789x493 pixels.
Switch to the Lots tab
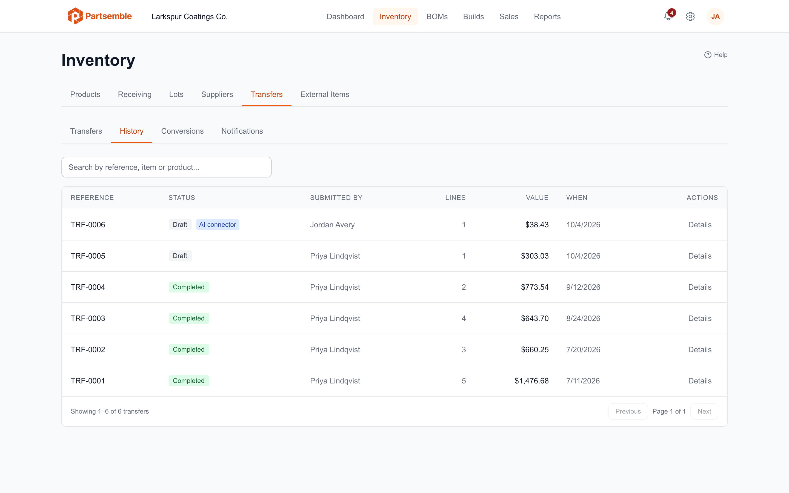click(176, 94)
